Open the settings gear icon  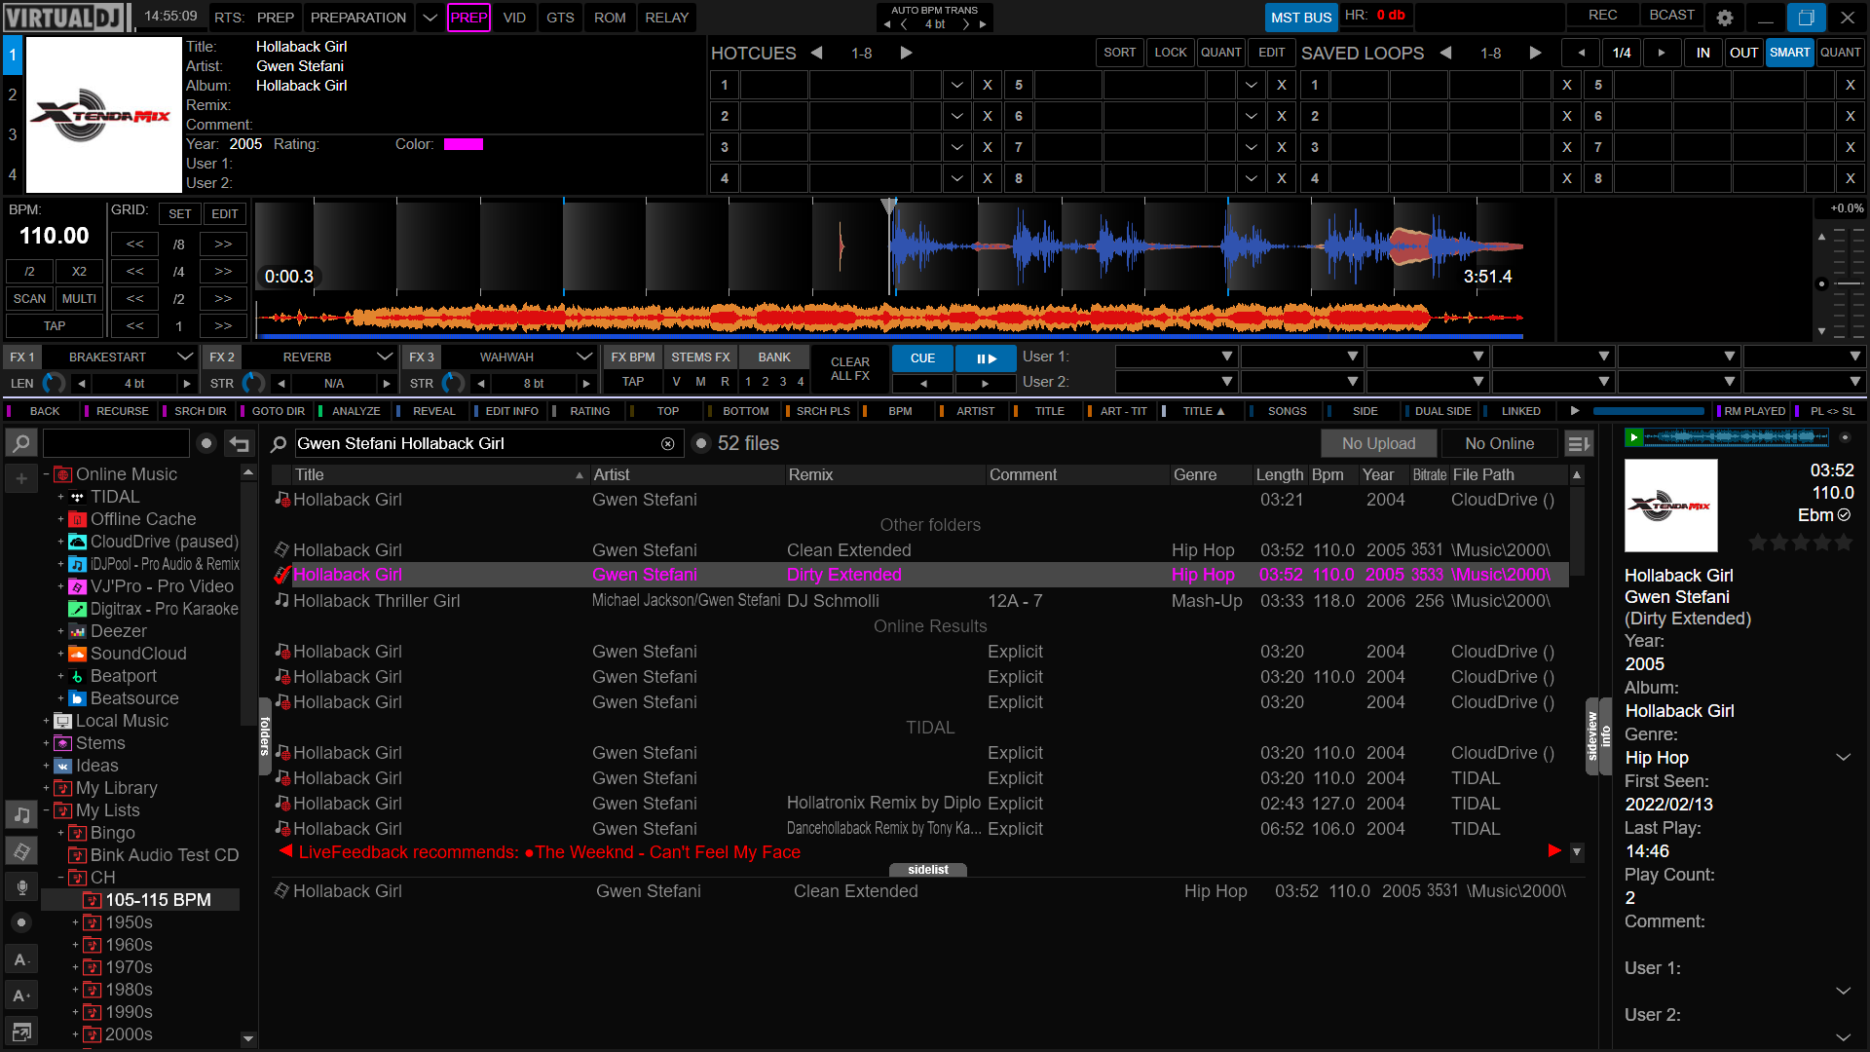[x=1724, y=18]
